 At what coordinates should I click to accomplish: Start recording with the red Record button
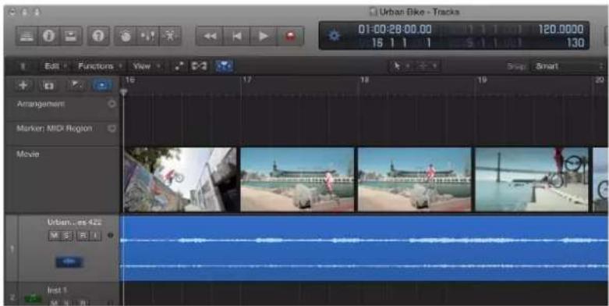click(290, 36)
